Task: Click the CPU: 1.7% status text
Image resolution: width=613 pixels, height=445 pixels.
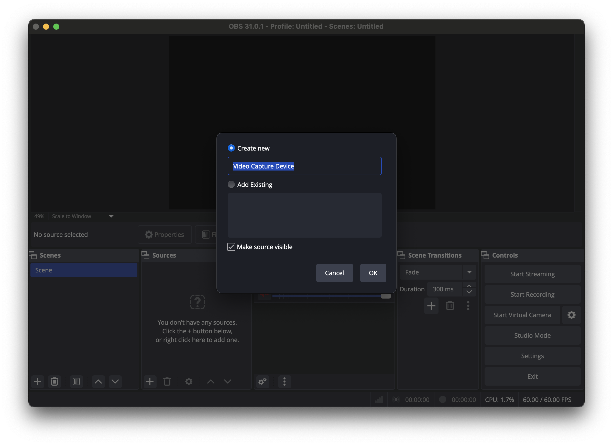Action: pos(499,400)
